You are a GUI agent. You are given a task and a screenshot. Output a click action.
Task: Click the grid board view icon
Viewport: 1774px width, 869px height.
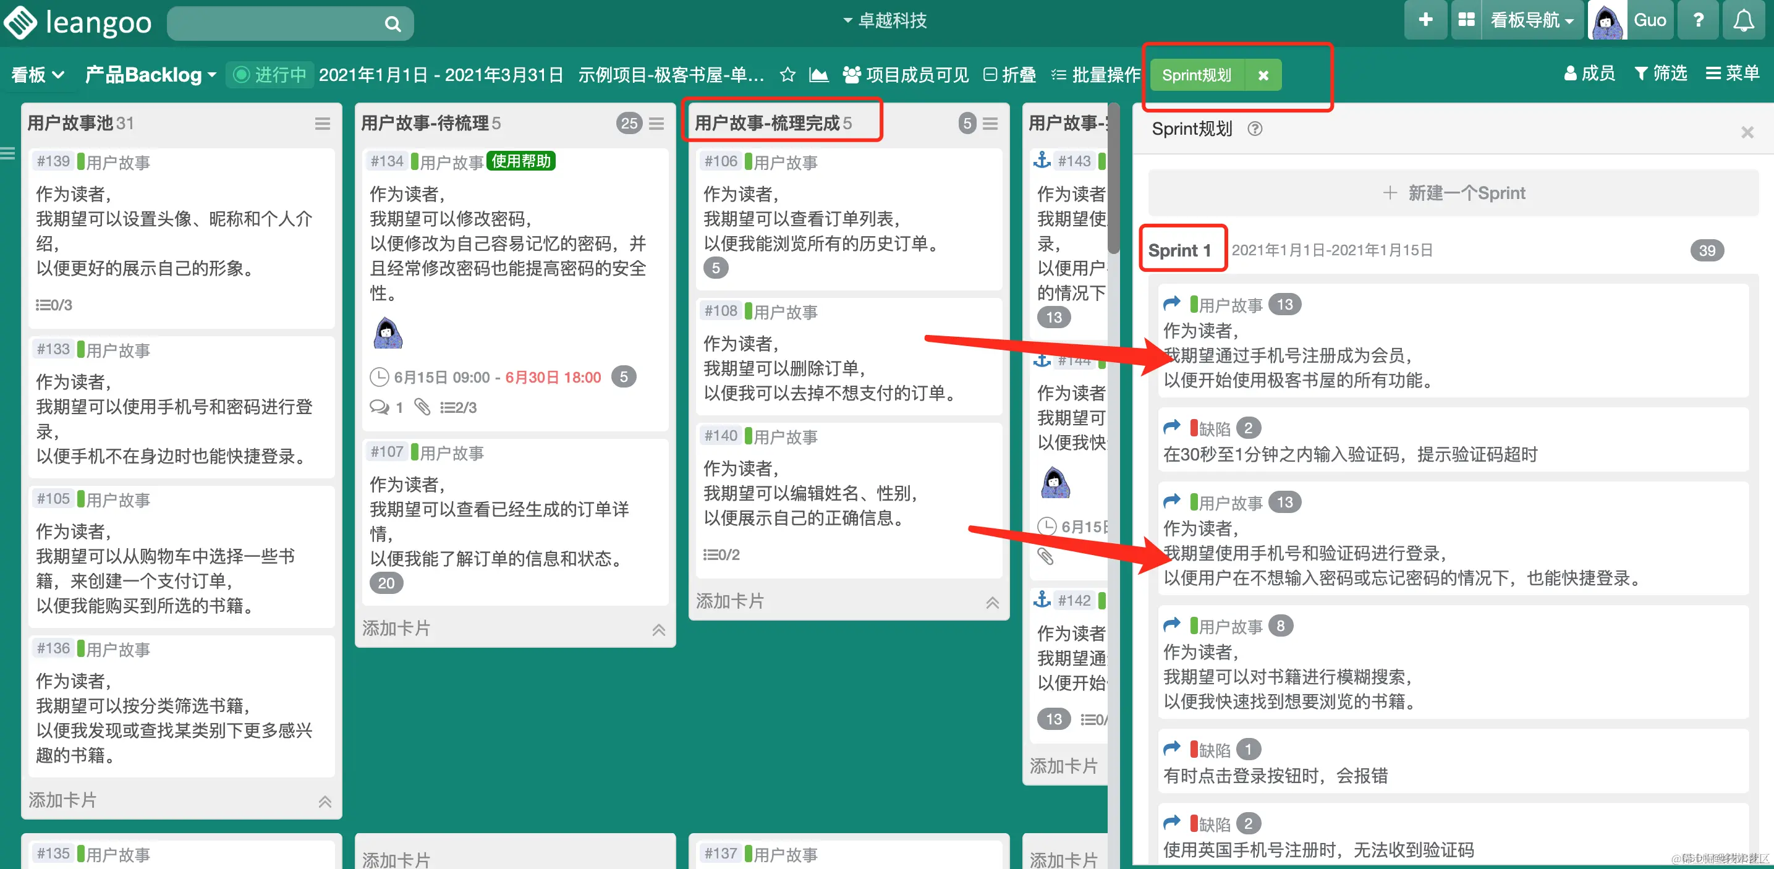pos(1466,20)
